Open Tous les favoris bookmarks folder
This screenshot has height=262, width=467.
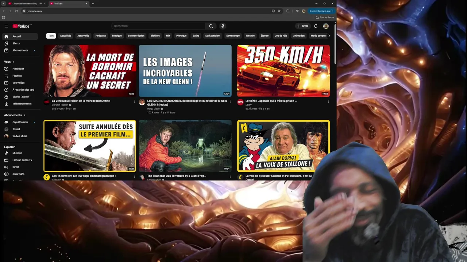pos(325,17)
